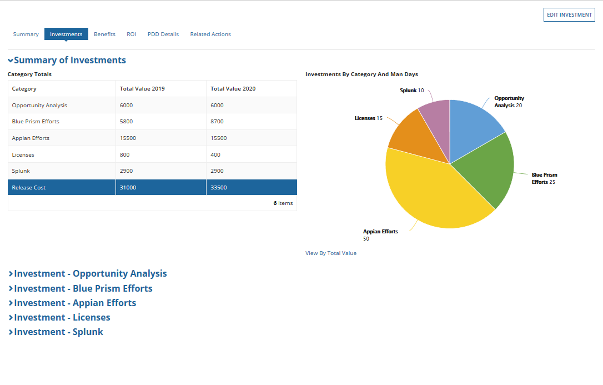
Task: Click the 400 Licenses 2020 value
Action: coord(215,154)
